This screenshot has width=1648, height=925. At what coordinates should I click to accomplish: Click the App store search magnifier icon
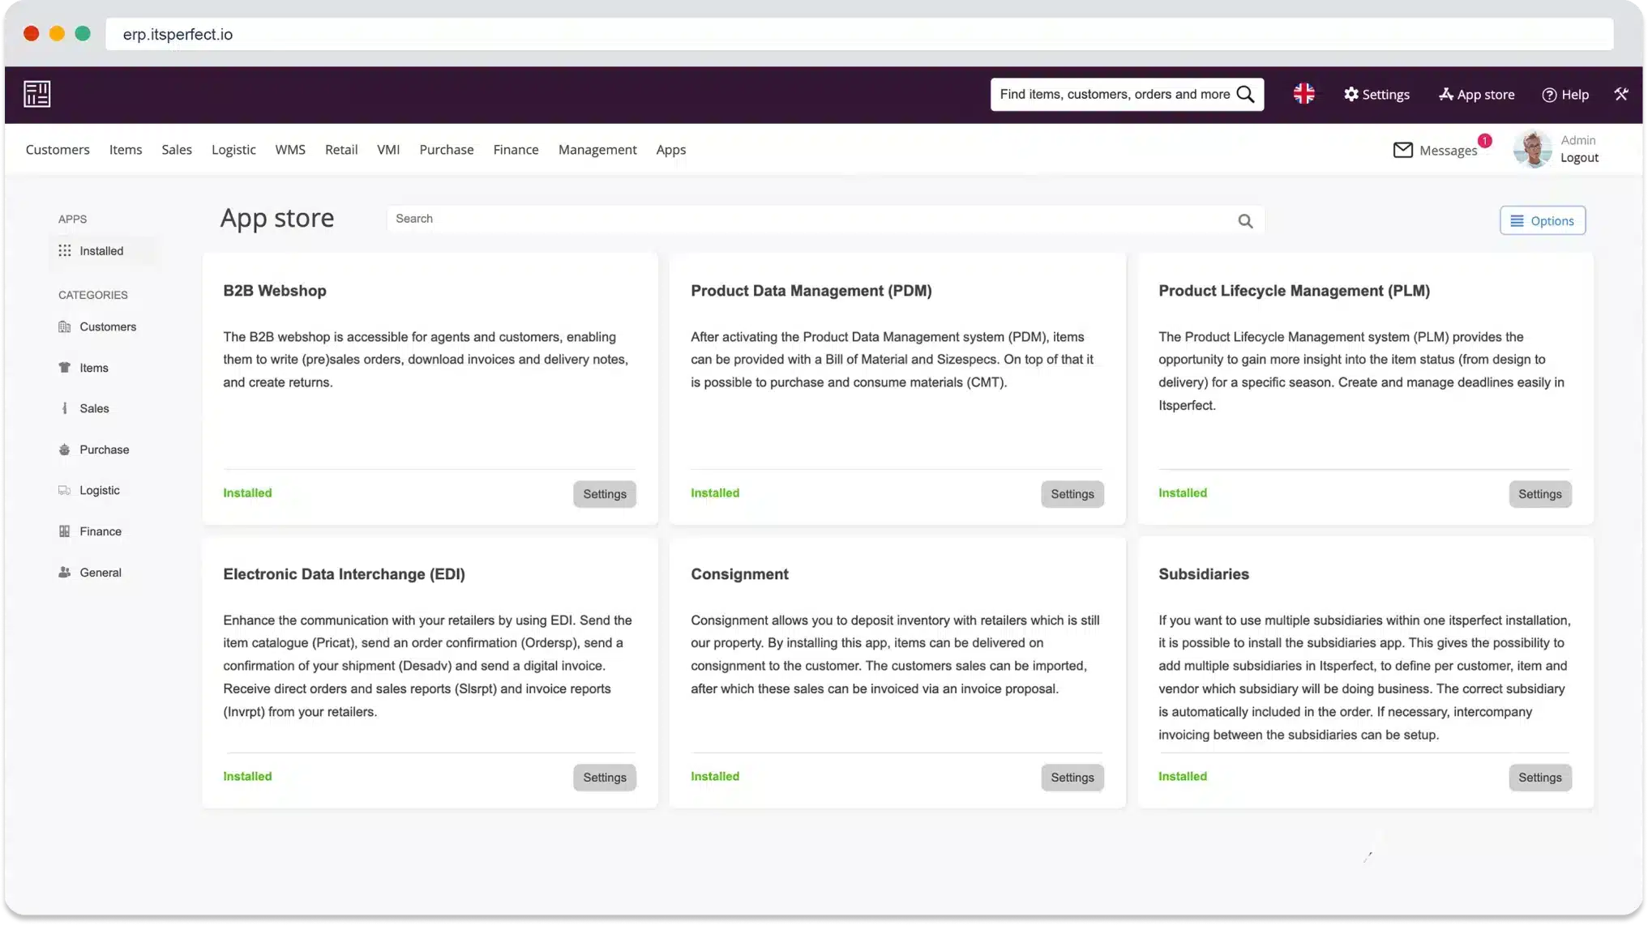pyautogui.click(x=1245, y=221)
